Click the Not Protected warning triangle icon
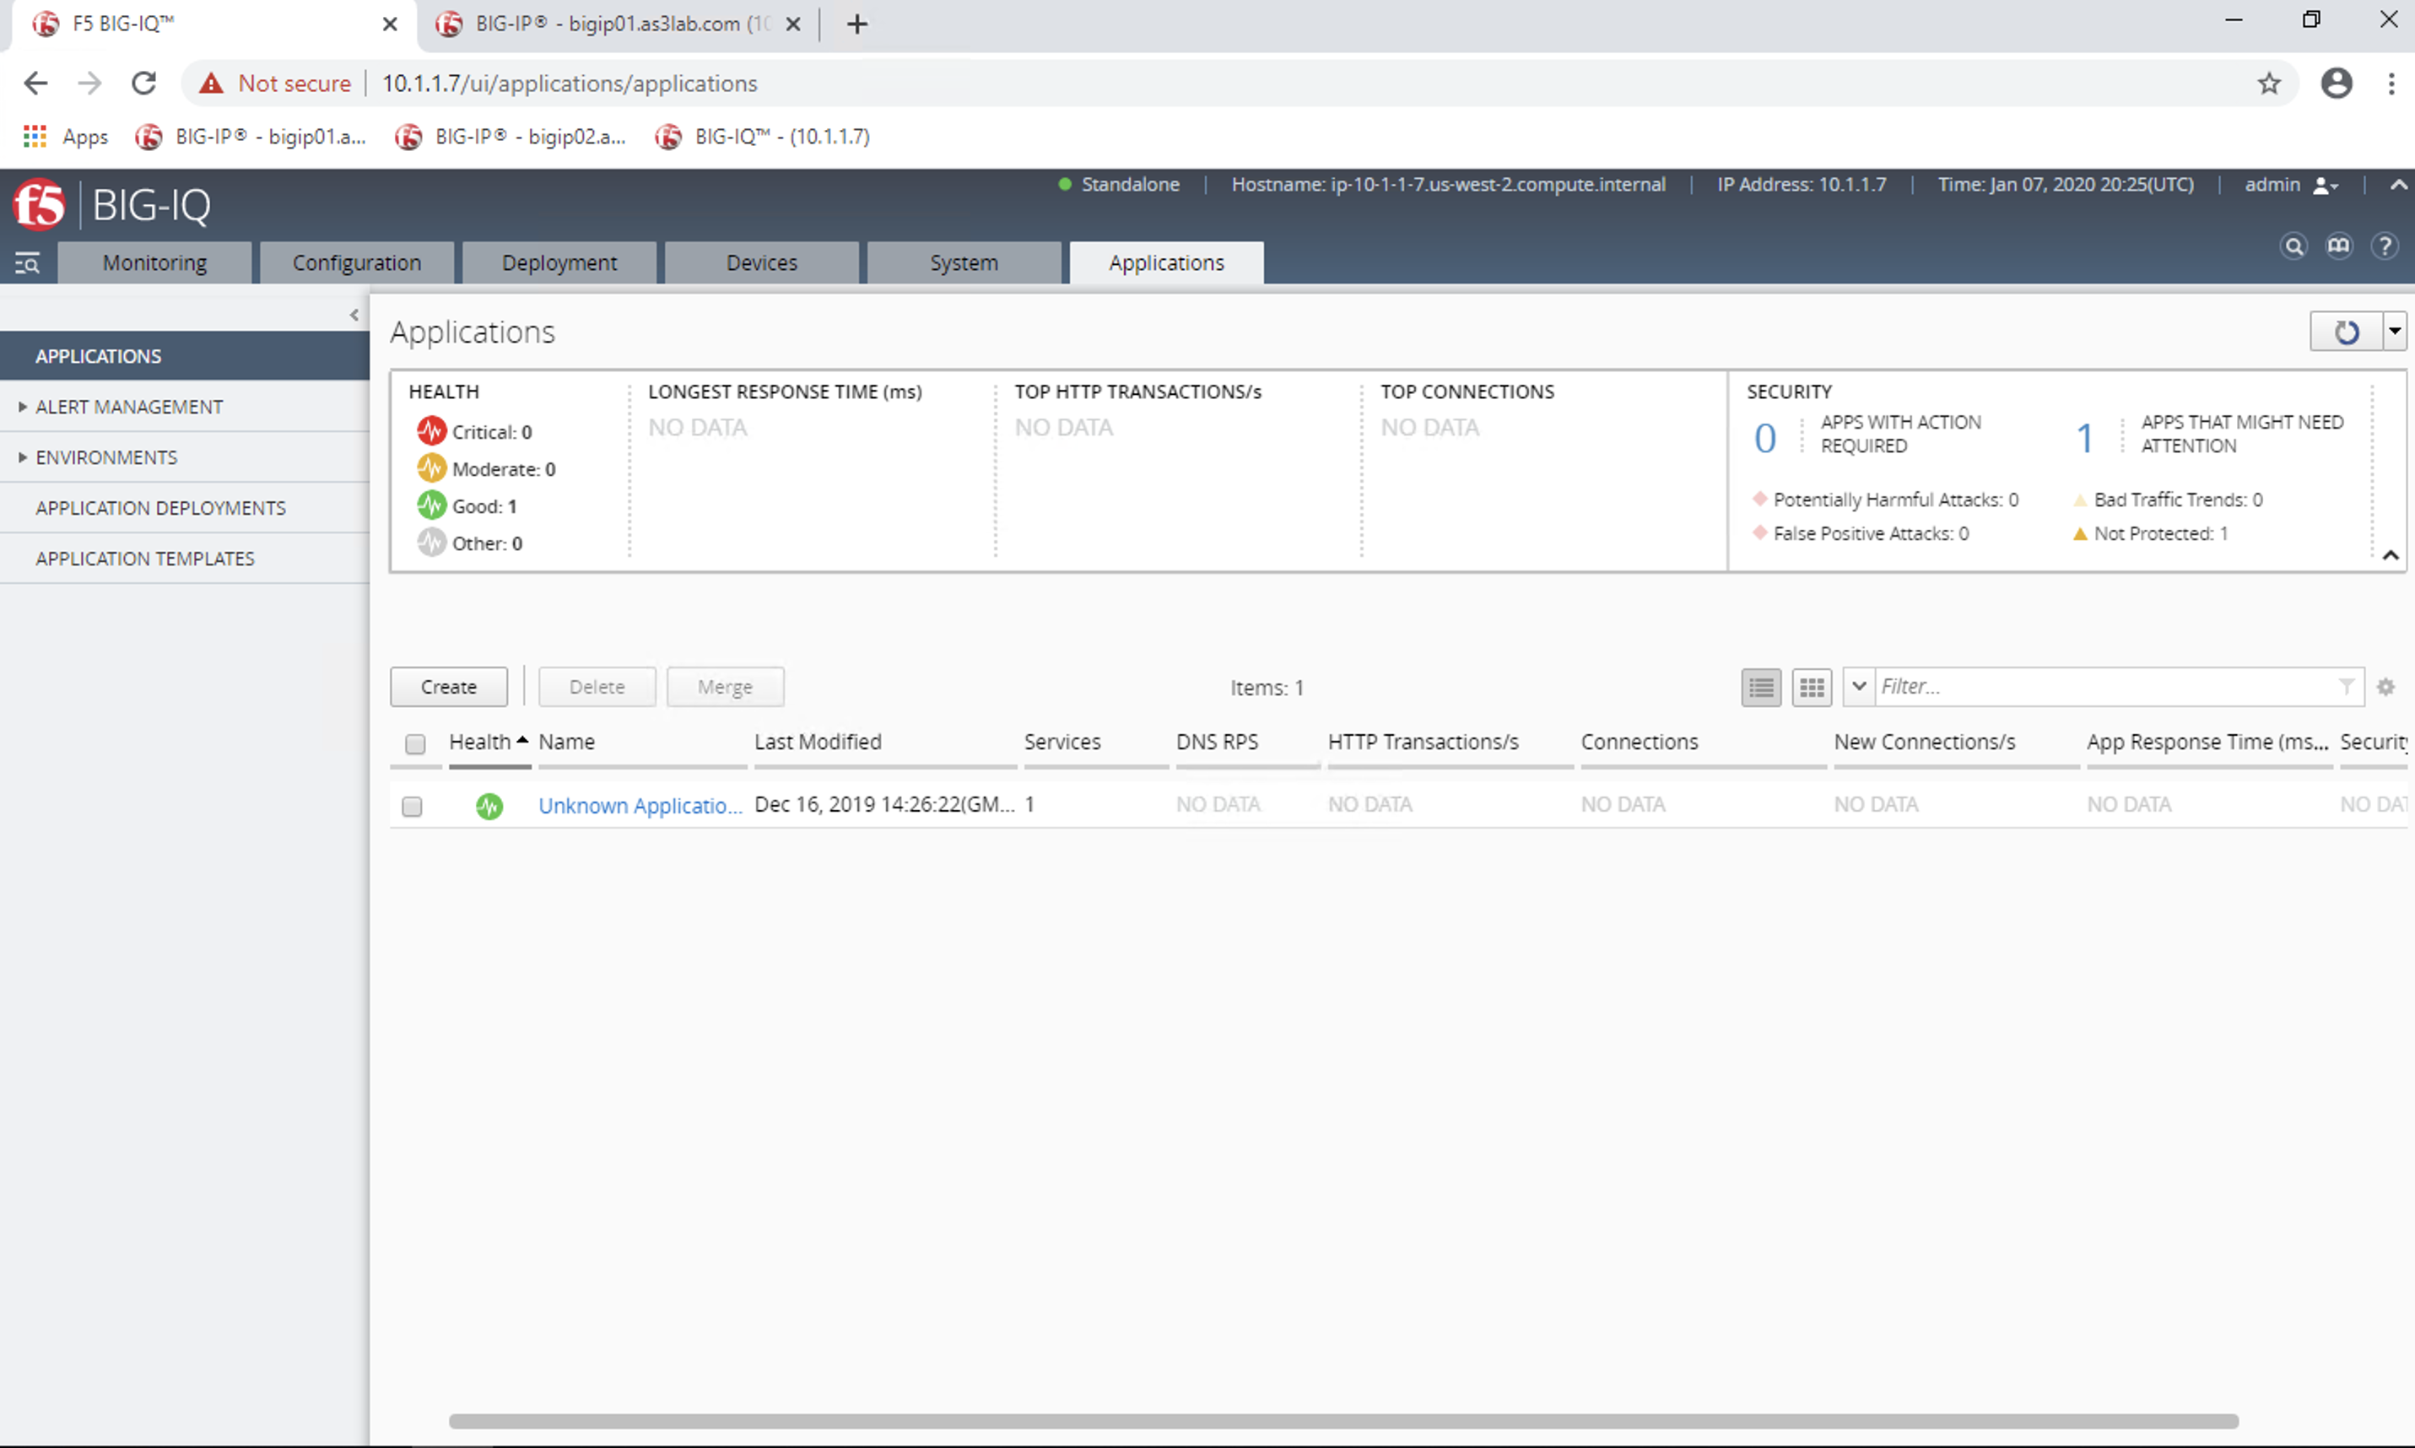 pyautogui.click(x=2079, y=534)
